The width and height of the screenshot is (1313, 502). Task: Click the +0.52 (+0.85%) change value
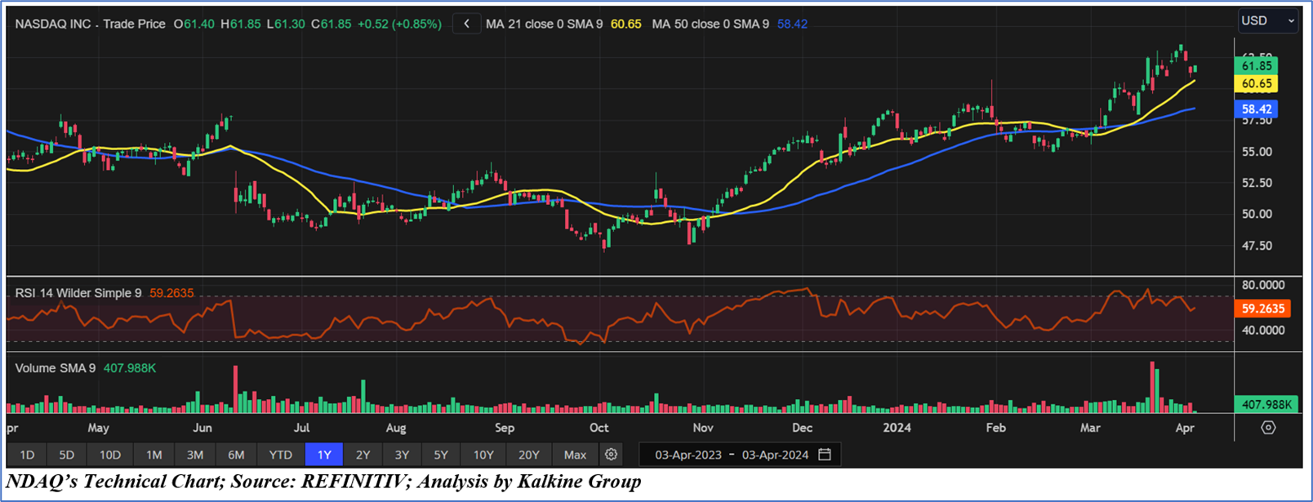[398, 24]
